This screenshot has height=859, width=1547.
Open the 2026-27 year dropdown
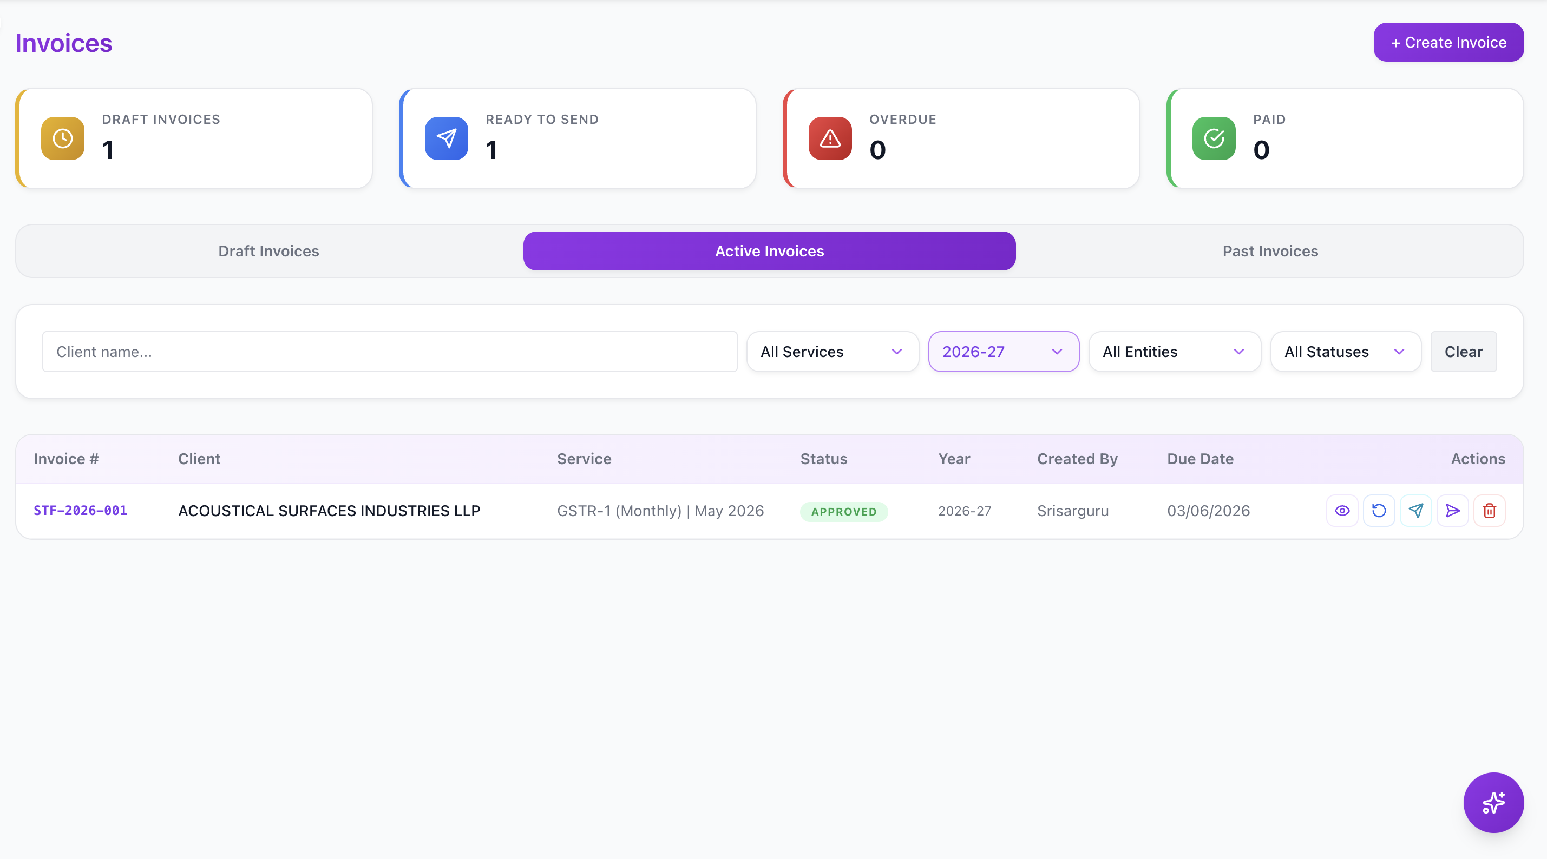point(1004,352)
